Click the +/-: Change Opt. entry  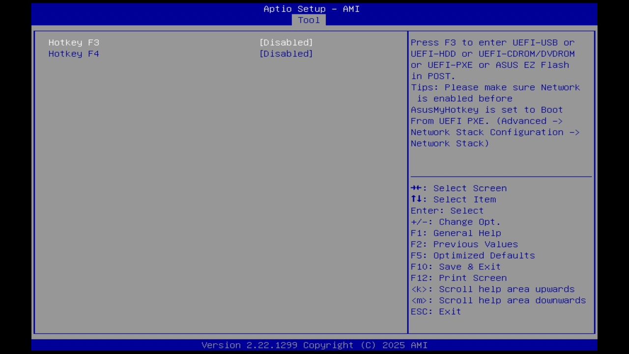pyautogui.click(x=456, y=222)
